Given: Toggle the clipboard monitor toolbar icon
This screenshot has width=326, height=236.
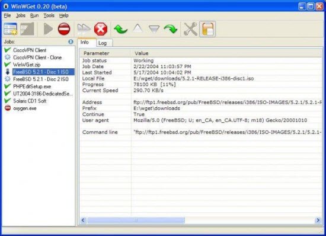Looking at the screenshot, I should [x=207, y=29].
